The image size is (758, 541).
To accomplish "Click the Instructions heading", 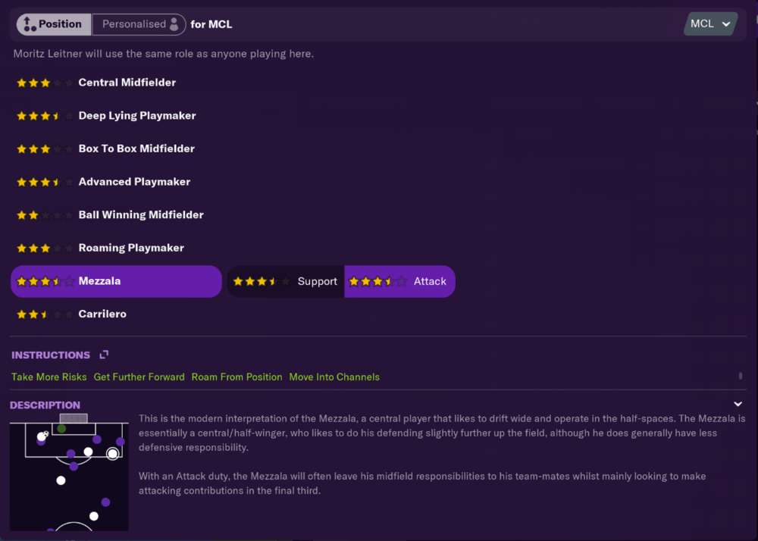I will point(51,355).
